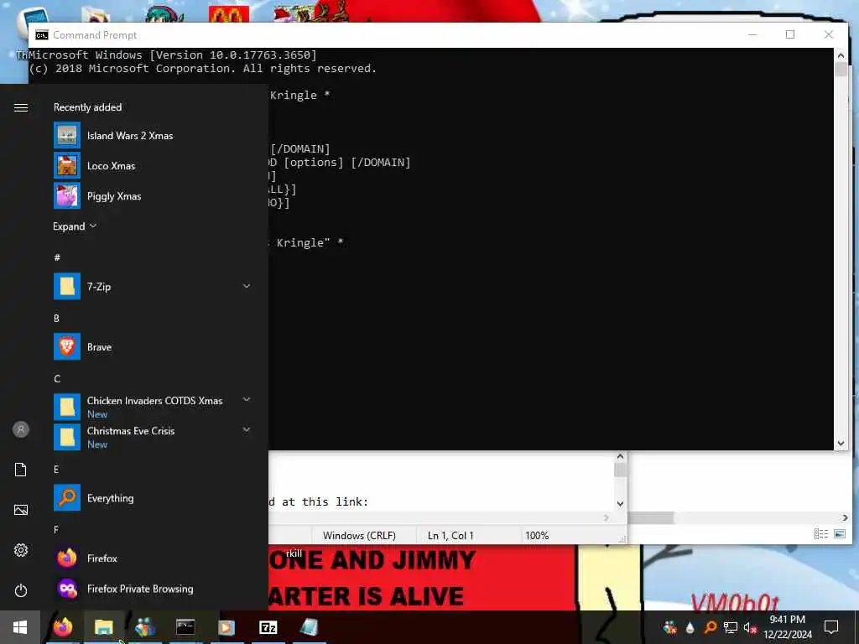This screenshot has height=644, width=859.
Task: Click Windows (CRLF) in Notepad status bar
Action: 359,536
